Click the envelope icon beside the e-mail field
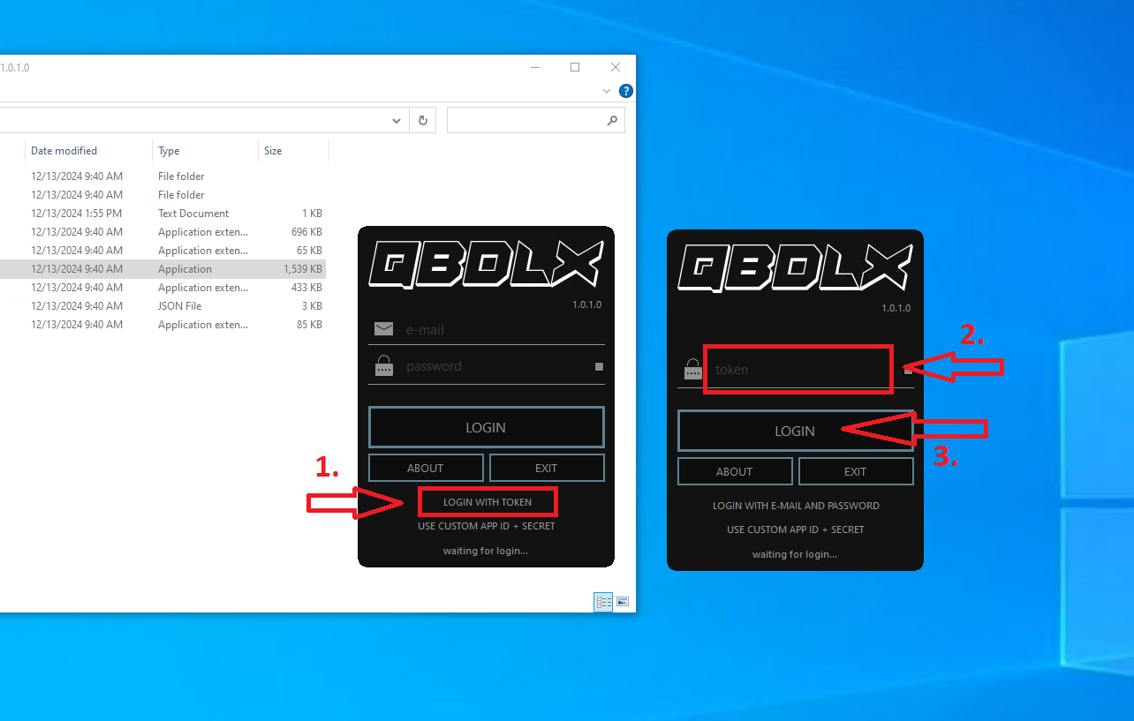This screenshot has height=721, width=1134. pos(383,329)
